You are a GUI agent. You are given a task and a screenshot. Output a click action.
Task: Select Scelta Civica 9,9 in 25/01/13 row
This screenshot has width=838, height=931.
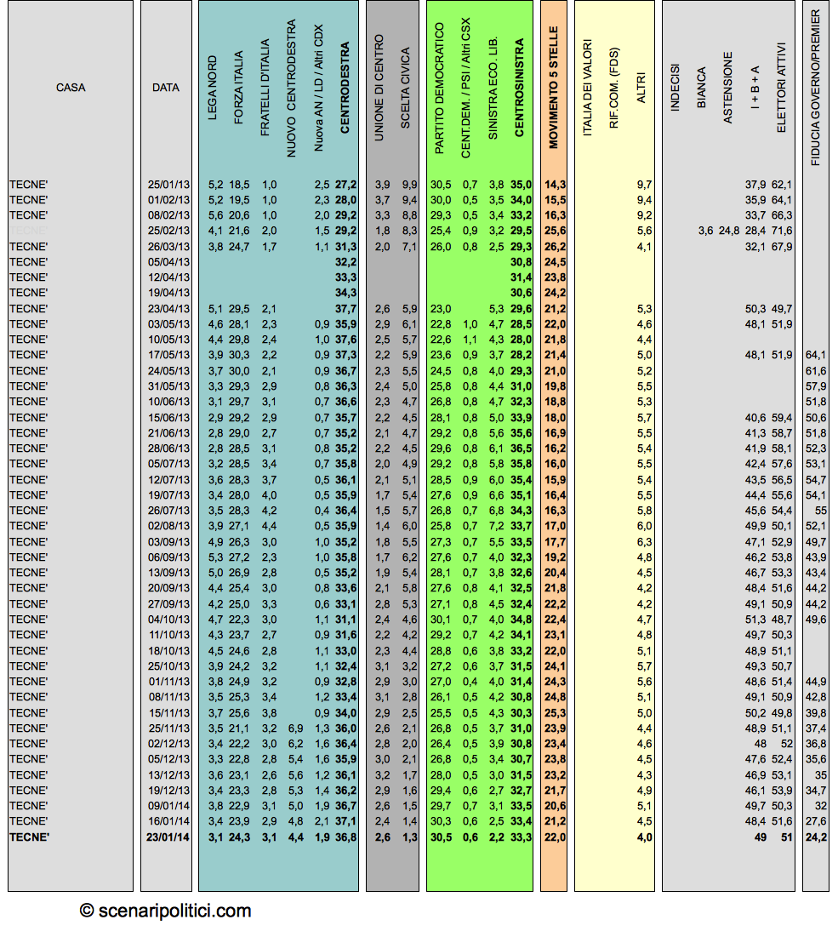tap(409, 185)
